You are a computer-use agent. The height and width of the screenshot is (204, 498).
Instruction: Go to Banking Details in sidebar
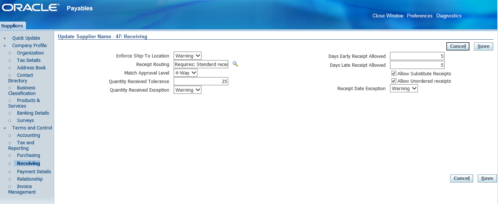33,113
